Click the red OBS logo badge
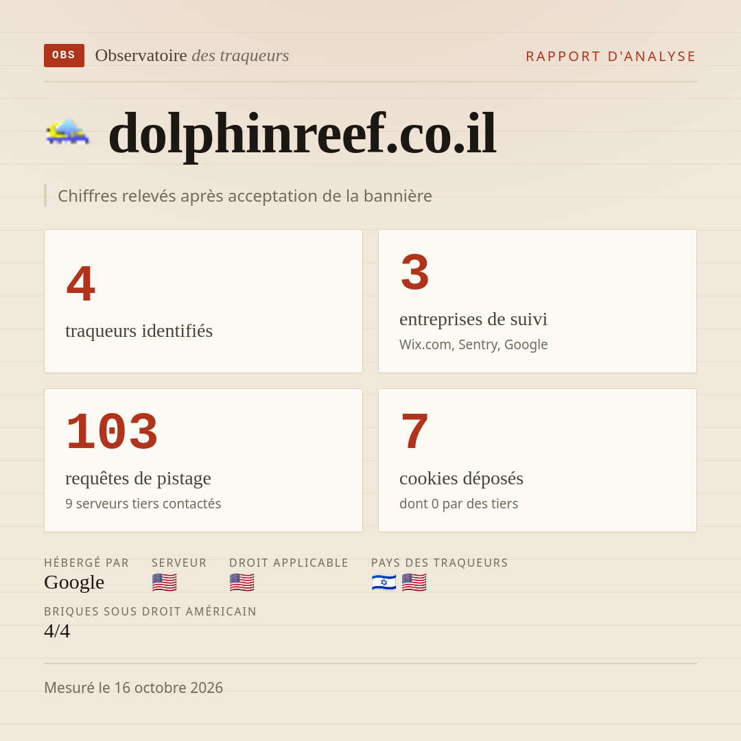This screenshot has width=741, height=741. [x=64, y=56]
